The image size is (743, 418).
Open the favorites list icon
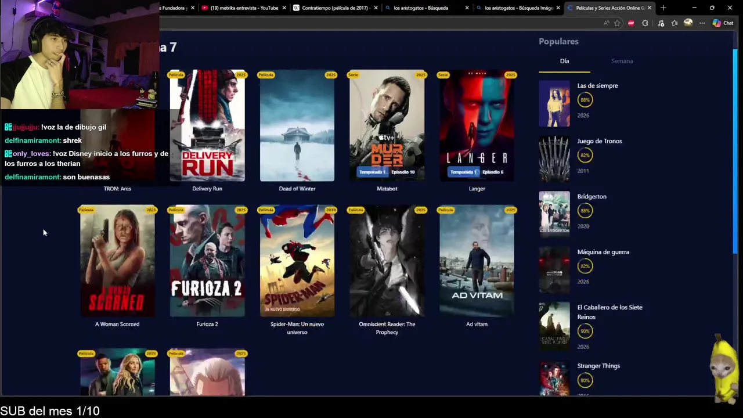[x=675, y=23]
